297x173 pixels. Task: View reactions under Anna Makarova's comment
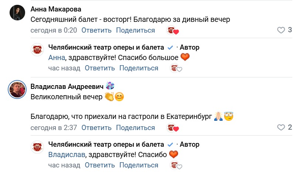tap(173, 31)
